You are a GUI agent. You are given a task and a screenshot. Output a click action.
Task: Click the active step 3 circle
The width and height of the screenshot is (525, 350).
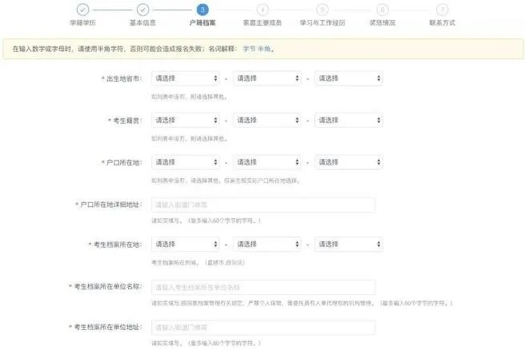202,10
